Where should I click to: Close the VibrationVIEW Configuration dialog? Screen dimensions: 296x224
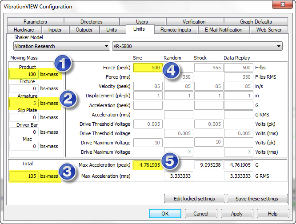tap(280, 6)
